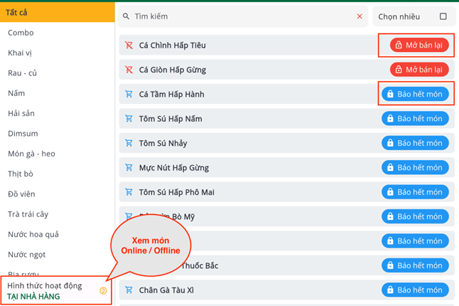Click the cart icon of Tôm Sú Hấp Phô Mai

tap(129, 192)
